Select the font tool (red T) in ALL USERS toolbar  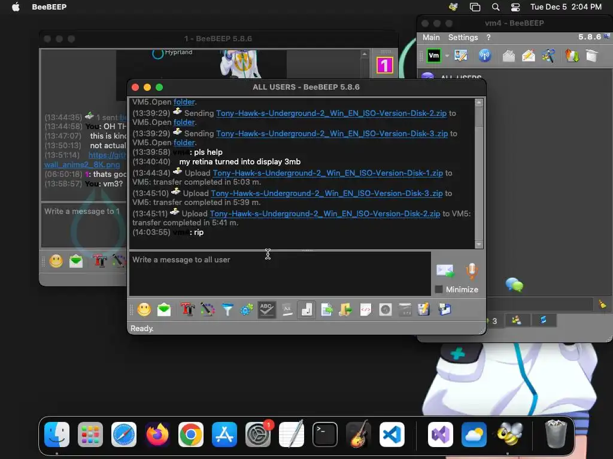187,310
